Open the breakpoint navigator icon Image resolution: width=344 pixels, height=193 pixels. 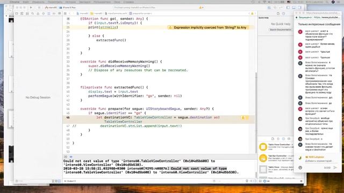pos(54,13)
